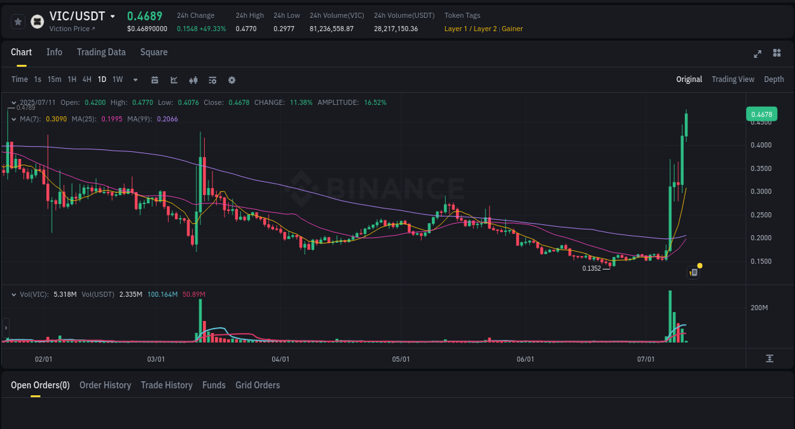The height and width of the screenshot is (429, 795).
Task: Open the Order History tab
Action: (x=105, y=385)
